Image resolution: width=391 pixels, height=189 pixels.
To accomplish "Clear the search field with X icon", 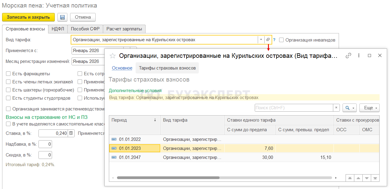I will pos(337,108).
